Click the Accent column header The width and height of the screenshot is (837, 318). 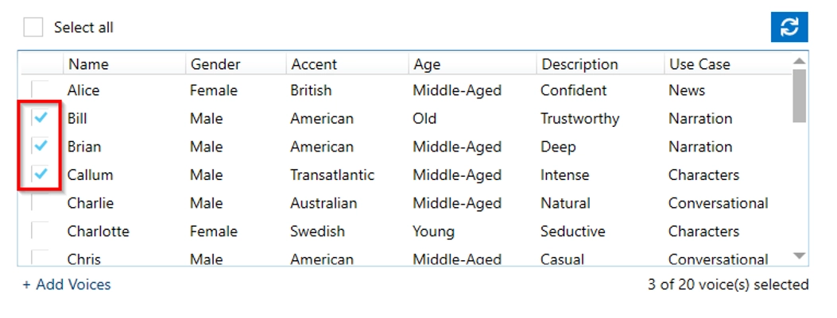click(x=347, y=64)
